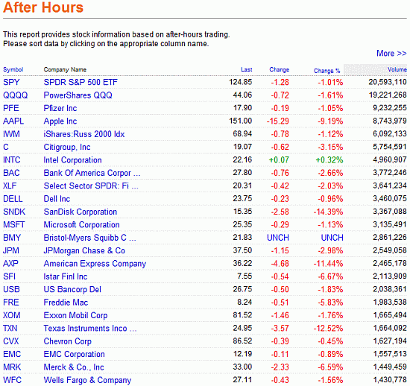Open BAC symbol link
This screenshot has width=410, height=386.
(x=11, y=173)
